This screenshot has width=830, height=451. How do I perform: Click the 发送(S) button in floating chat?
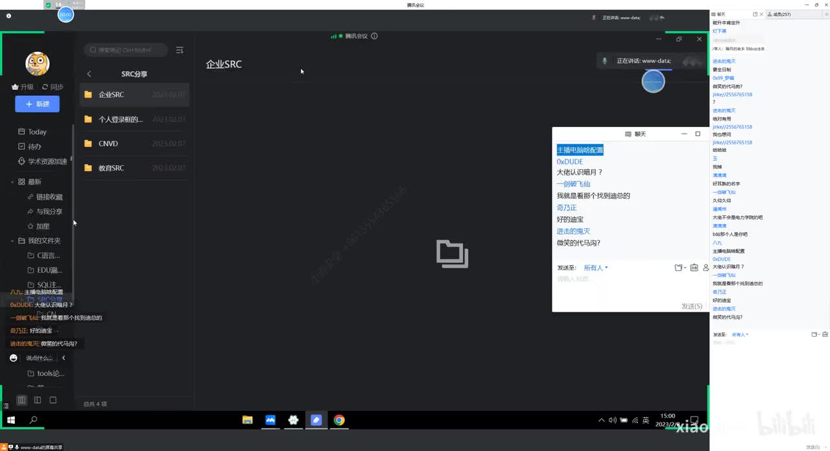[x=692, y=306]
